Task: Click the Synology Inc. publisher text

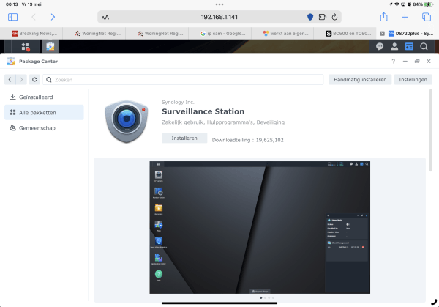Action: point(178,102)
